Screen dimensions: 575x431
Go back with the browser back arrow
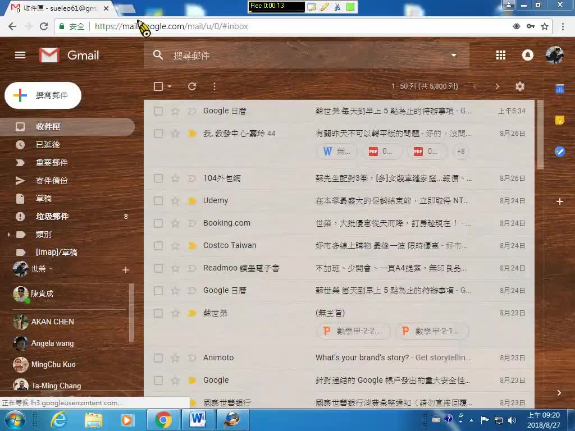(x=12, y=26)
